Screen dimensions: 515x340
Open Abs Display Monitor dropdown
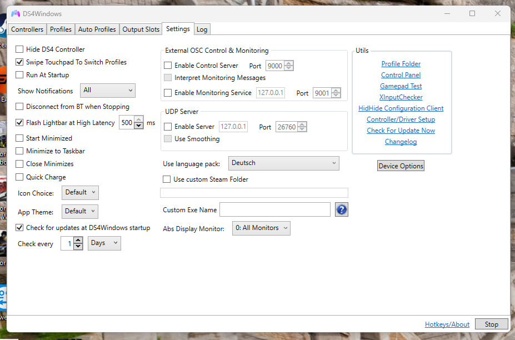(261, 228)
